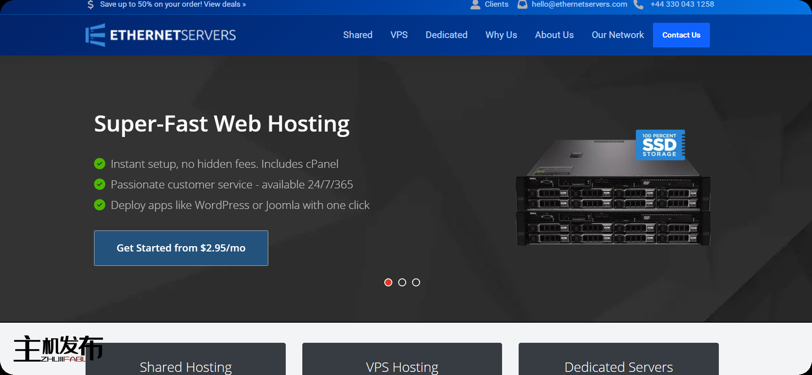
Task: Open the Our Network menu item
Action: tap(618, 35)
